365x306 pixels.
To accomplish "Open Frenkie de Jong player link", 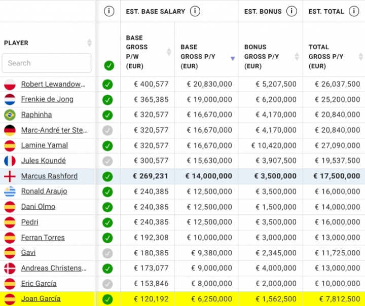I will 47,99.
